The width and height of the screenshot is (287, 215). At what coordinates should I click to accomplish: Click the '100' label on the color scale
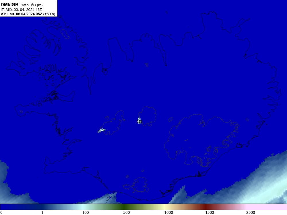click(86, 212)
